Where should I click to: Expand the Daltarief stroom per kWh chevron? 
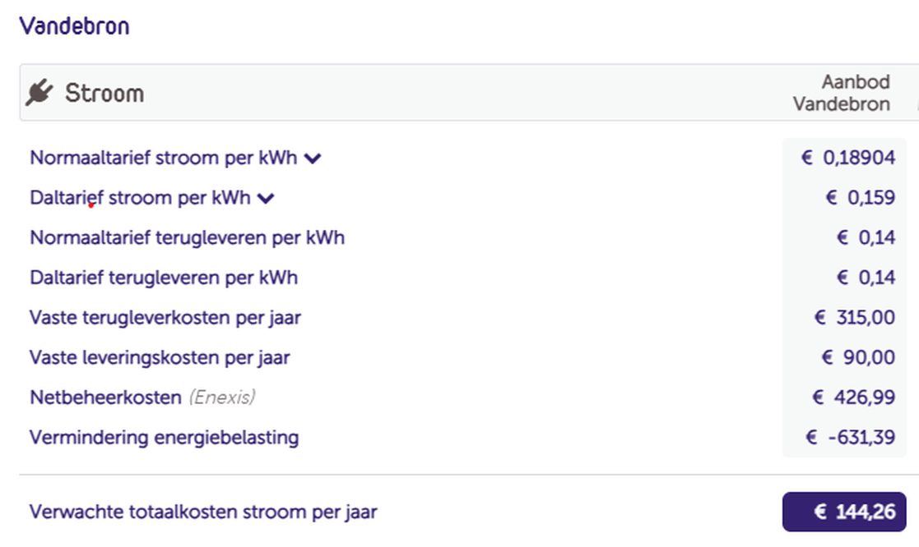(265, 198)
